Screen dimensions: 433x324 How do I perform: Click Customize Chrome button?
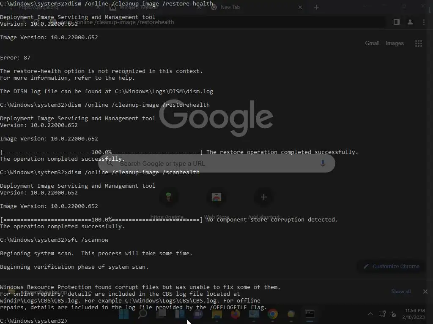392,267
